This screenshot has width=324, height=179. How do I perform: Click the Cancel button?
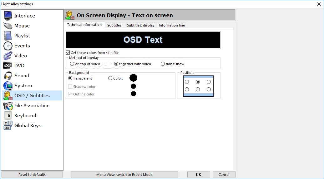click(x=224, y=175)
